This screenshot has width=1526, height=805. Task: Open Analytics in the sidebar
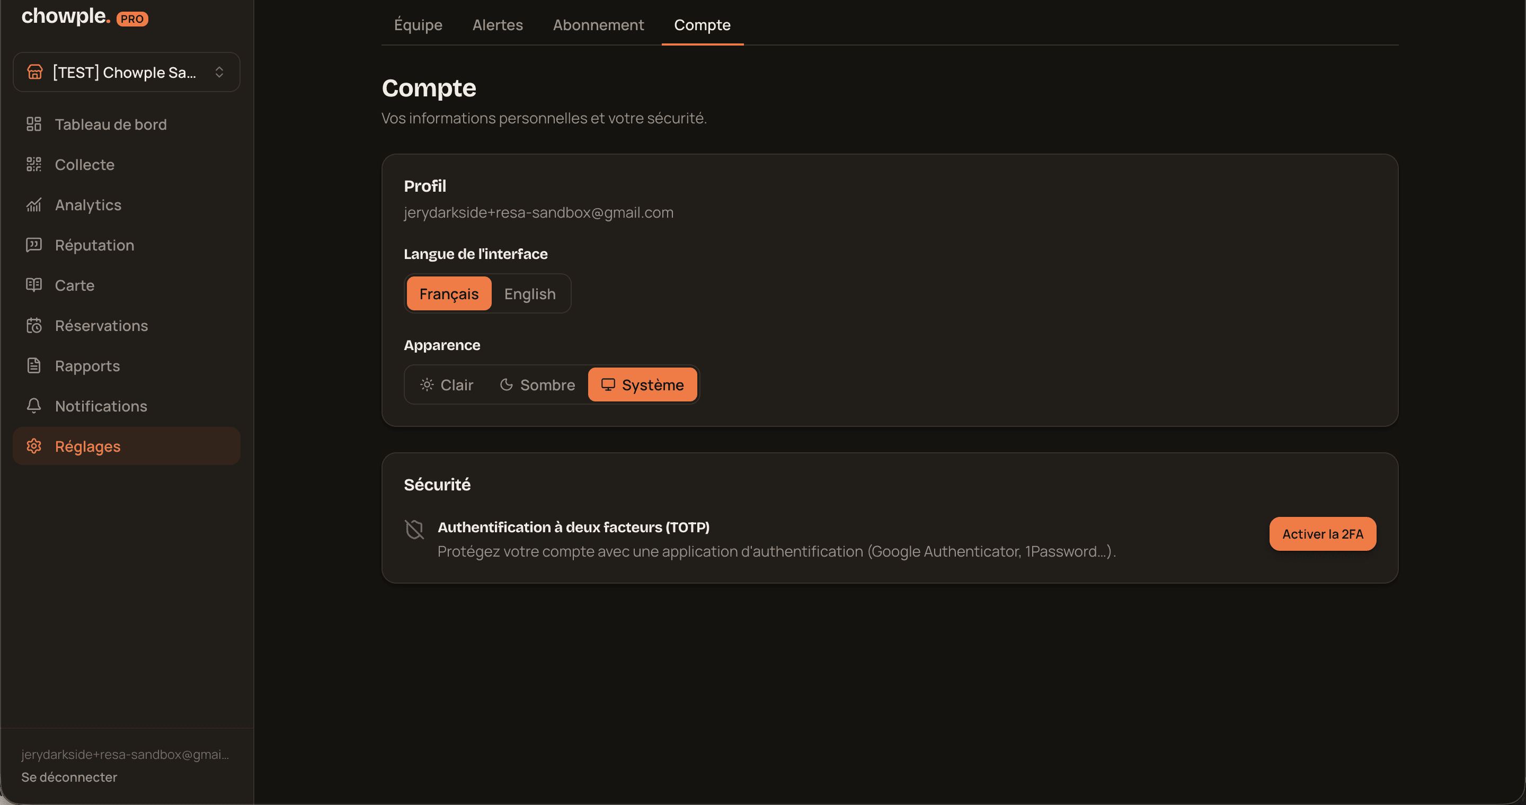pyautogui.click(x=126, y=205)
